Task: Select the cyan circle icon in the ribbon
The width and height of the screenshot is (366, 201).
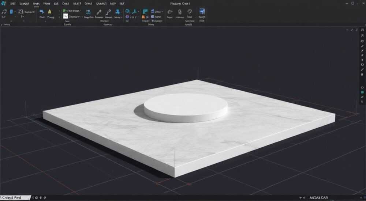Action: coord(127,11)
